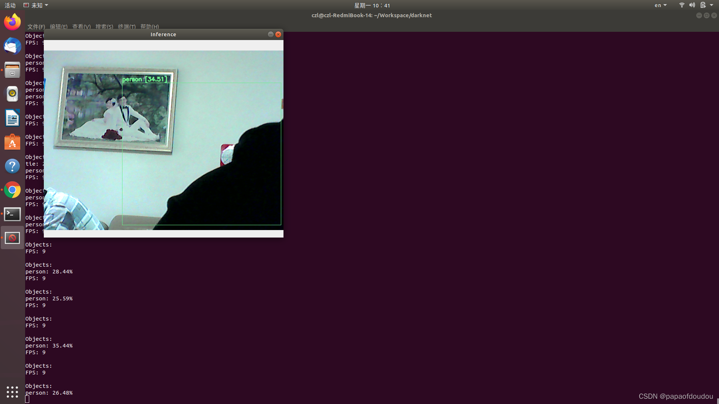Launch LibreOffice Writer from dock
Screen dimensions: 719x404
[12, 118]
